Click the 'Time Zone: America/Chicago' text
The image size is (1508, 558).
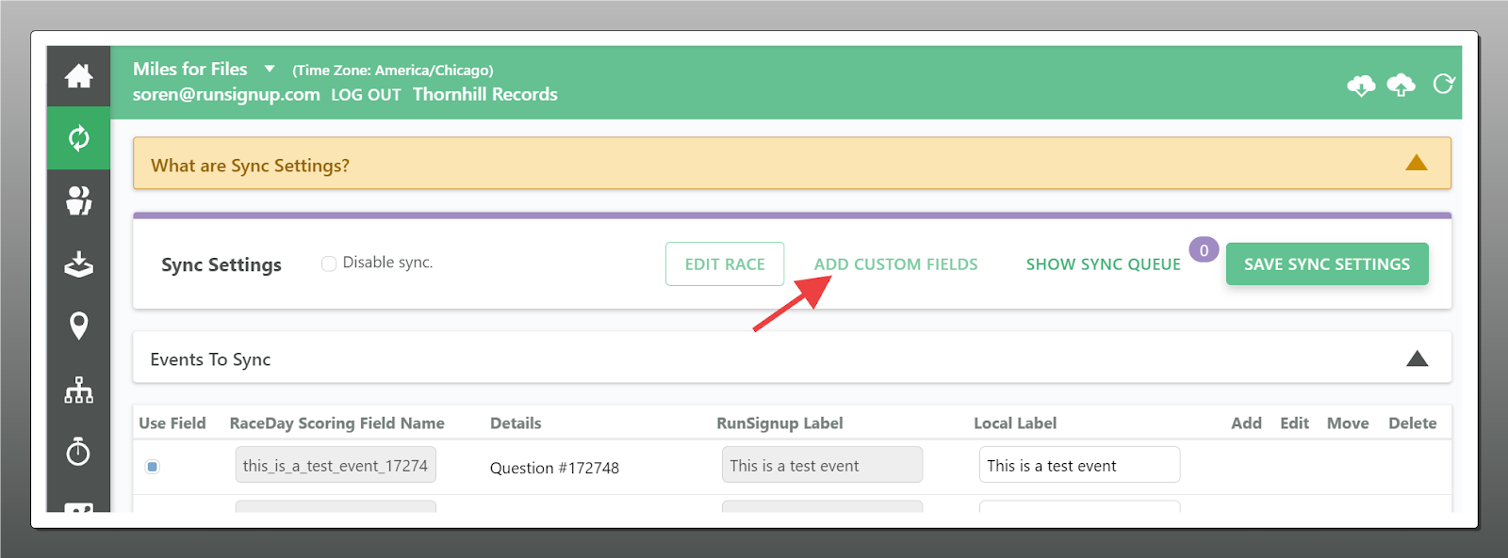393,71
